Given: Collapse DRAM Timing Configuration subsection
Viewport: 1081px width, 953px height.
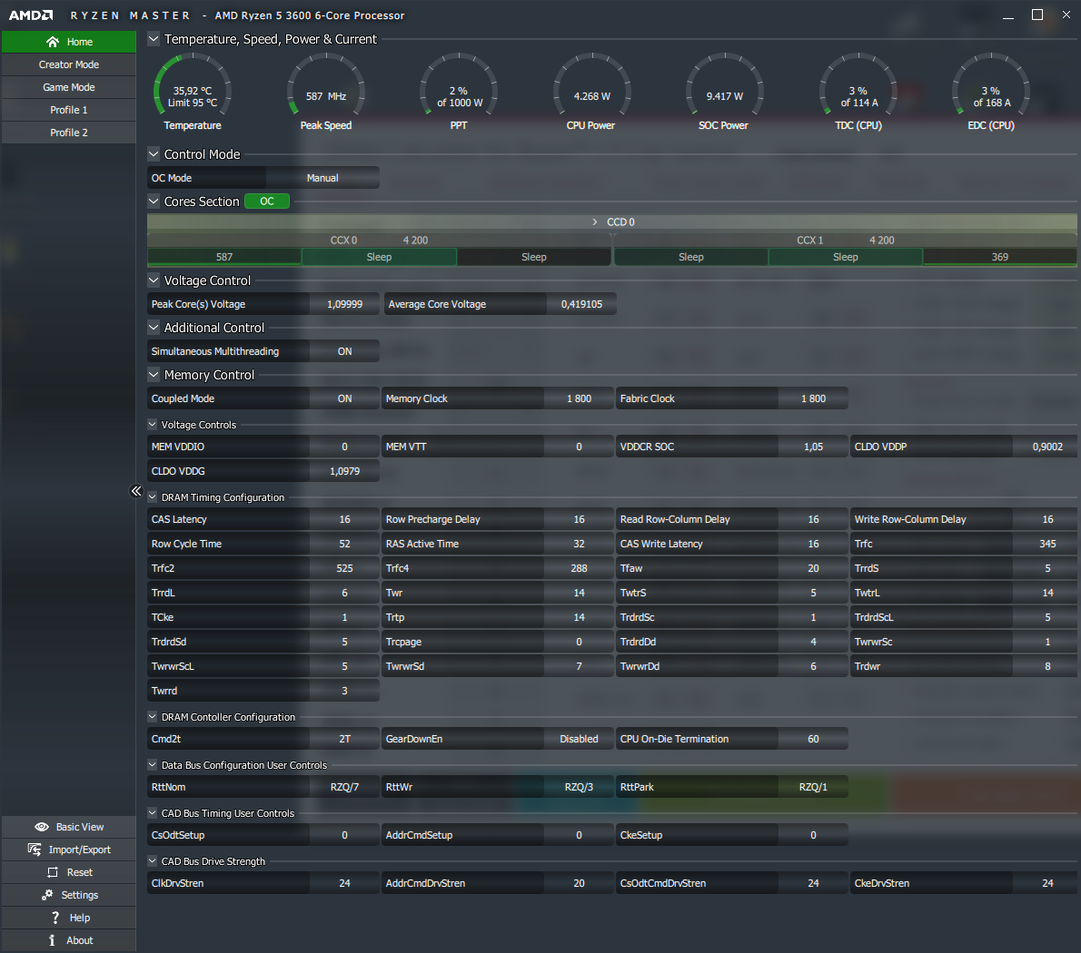Looking at the screenshot, I should 153,497.
